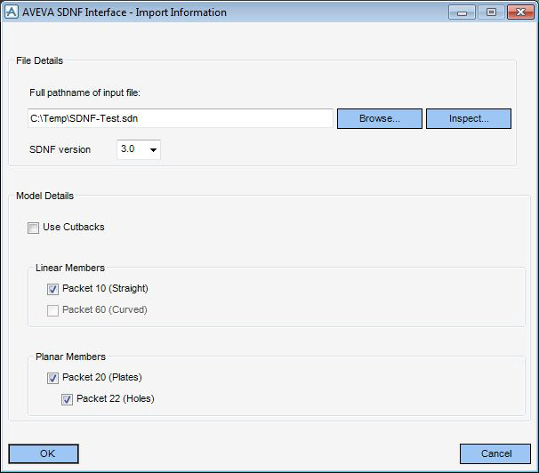Click the dialog title bar text
The height and width of the screenshot is (473, 539).
[125, 12]
